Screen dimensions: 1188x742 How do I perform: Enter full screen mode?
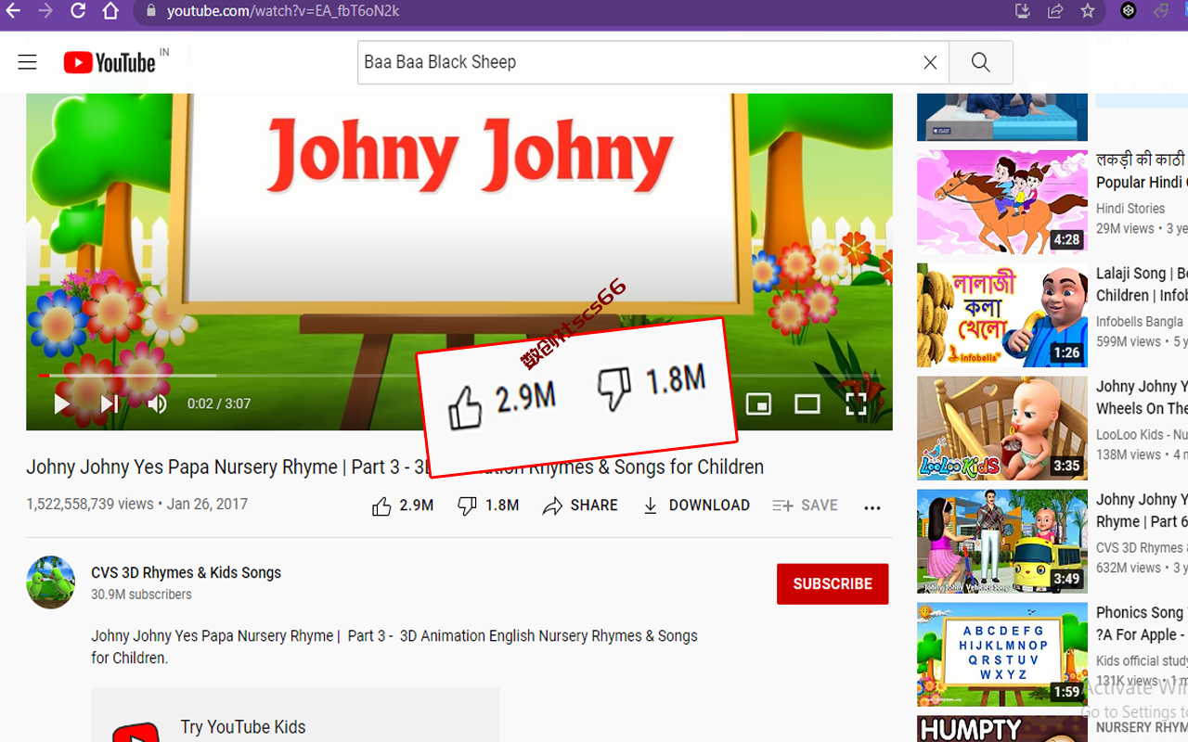click(856, 403)
